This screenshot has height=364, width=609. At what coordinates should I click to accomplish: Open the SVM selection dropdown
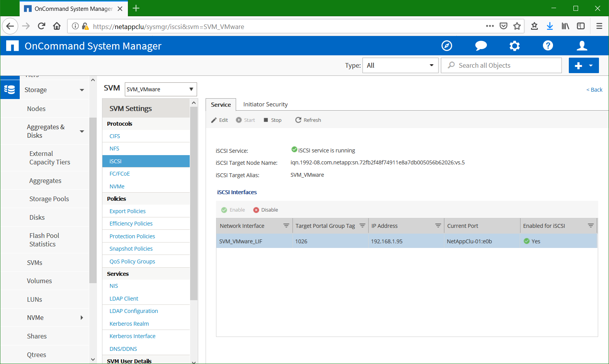pos(161,89)
